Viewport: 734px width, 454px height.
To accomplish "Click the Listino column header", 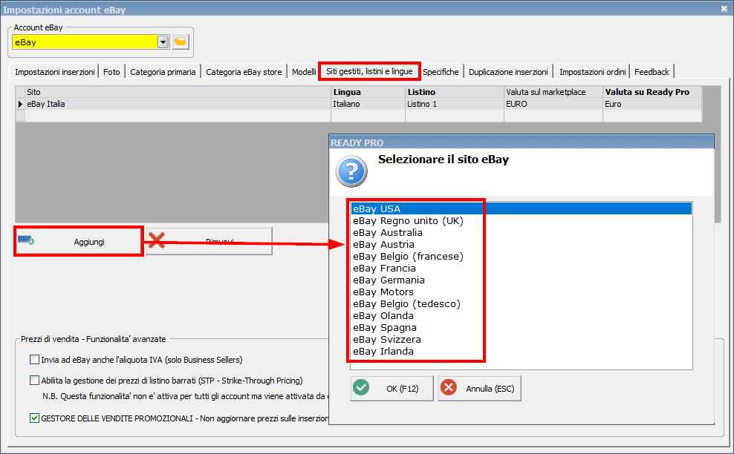I will click(x=455, y=92).
